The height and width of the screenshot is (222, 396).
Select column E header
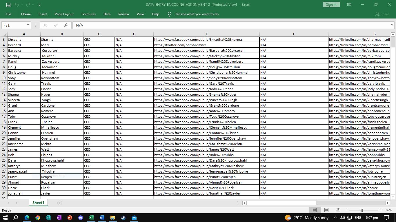(206, 34)
